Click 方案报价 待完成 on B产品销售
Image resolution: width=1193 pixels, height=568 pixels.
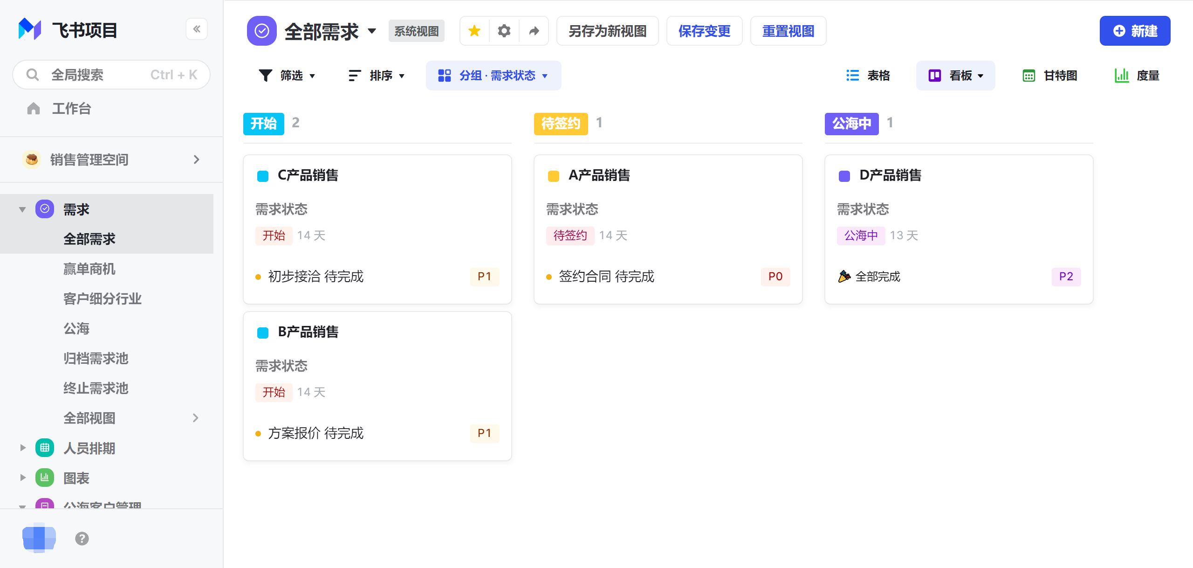(x=315, y=433)
